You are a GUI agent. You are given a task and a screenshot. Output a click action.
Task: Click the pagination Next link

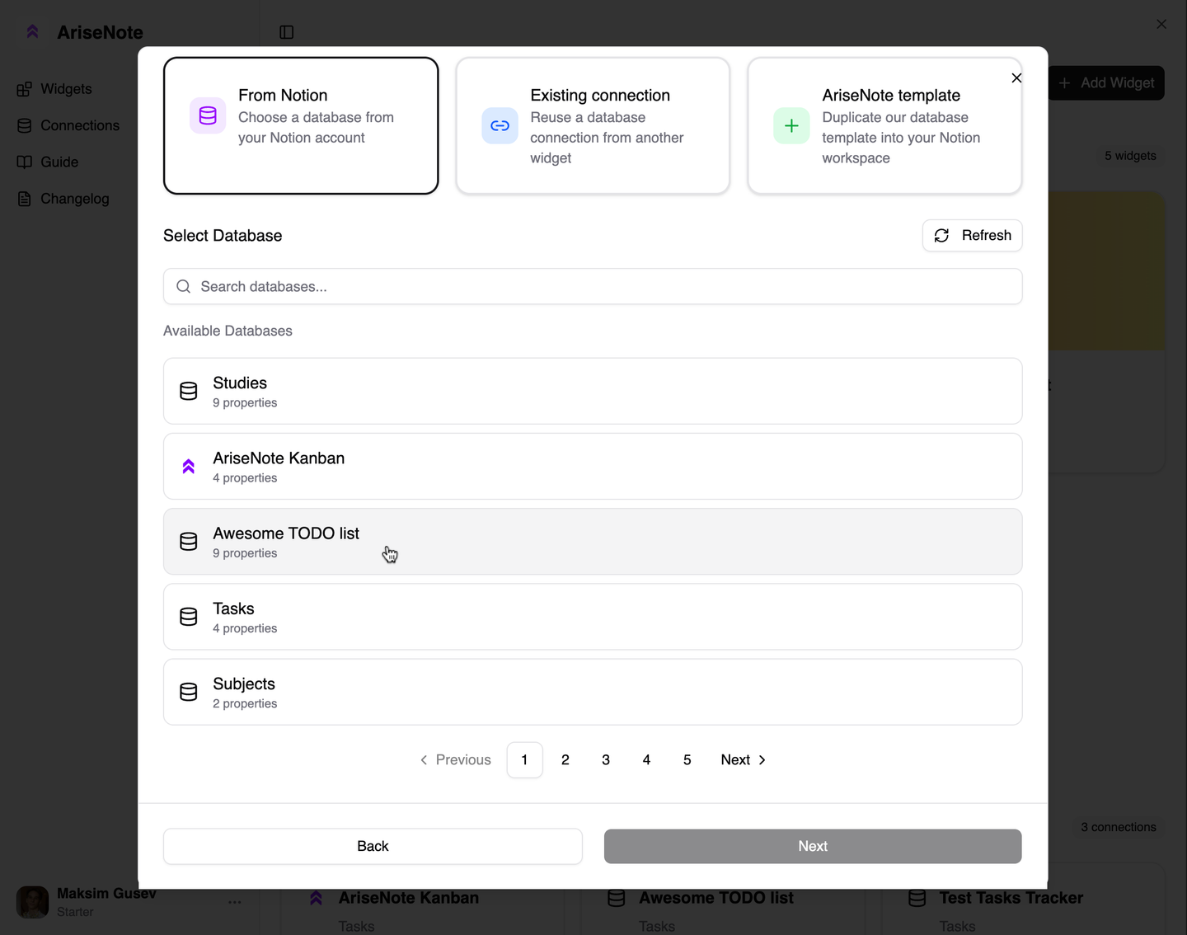[744, 759]
